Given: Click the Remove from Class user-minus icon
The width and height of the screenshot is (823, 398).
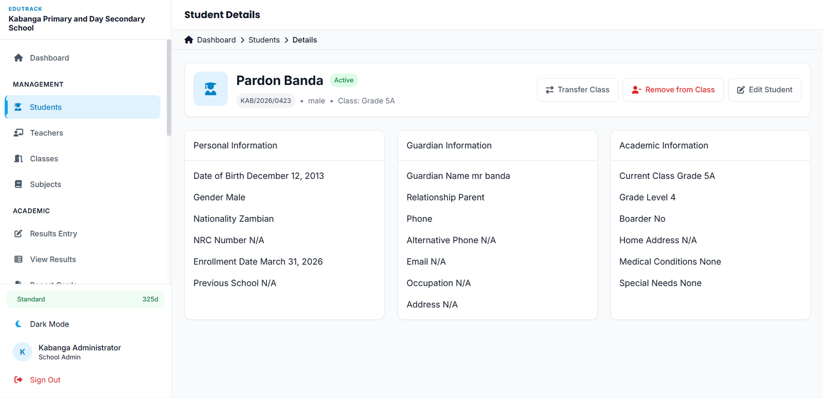Looking at the screenshot, I should pyautogui.click(x=636, y=89).
